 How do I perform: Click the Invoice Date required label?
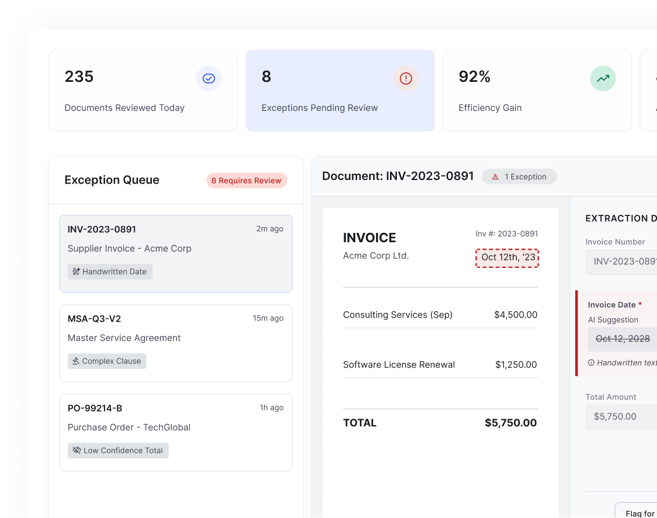point(615,305)
